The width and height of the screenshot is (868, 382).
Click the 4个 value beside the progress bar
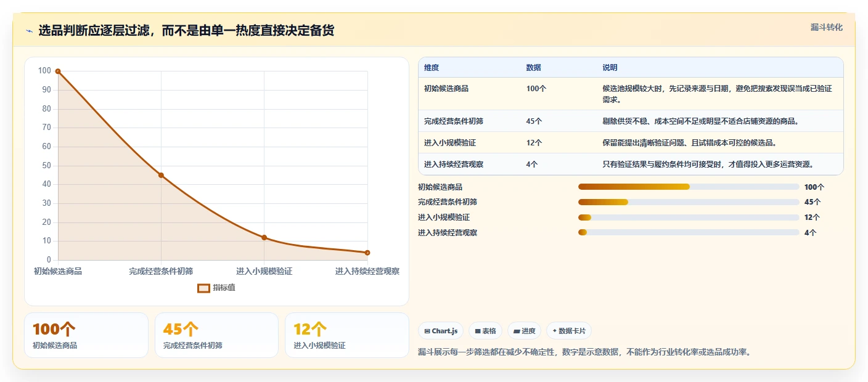[811, 232]
